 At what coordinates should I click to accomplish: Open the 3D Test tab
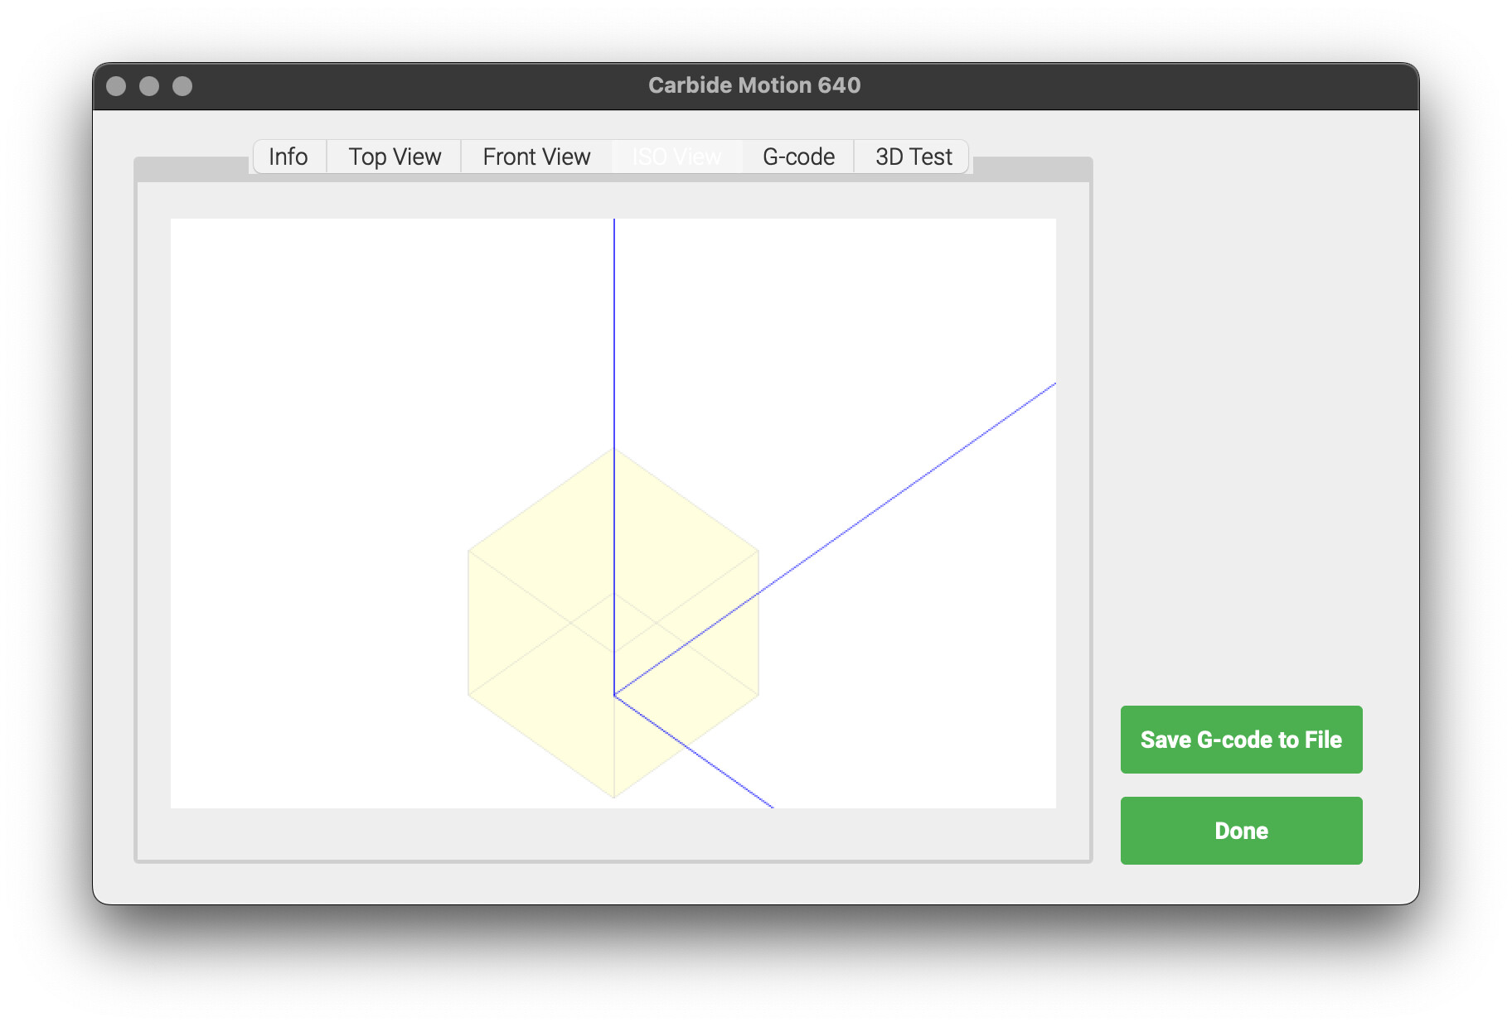coord(913,157)
